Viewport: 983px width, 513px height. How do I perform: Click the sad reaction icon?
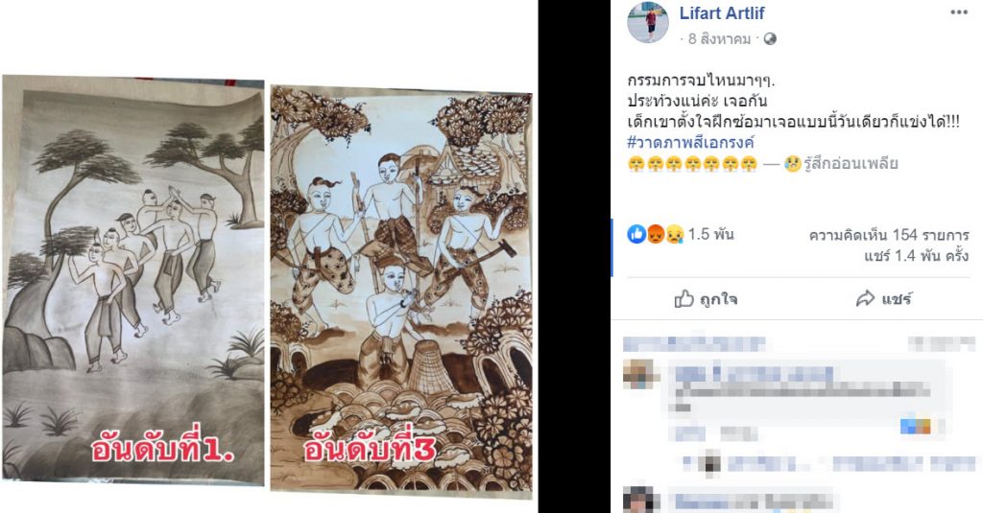click(x=674, y=234)
